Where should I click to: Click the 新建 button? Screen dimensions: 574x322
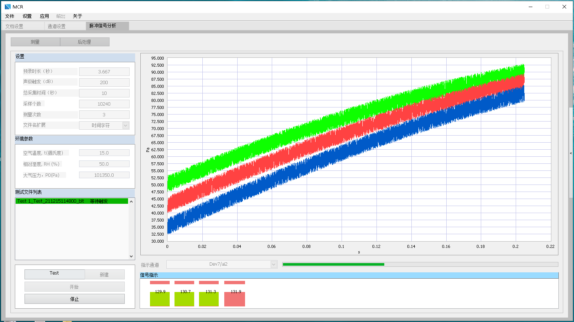104,275
